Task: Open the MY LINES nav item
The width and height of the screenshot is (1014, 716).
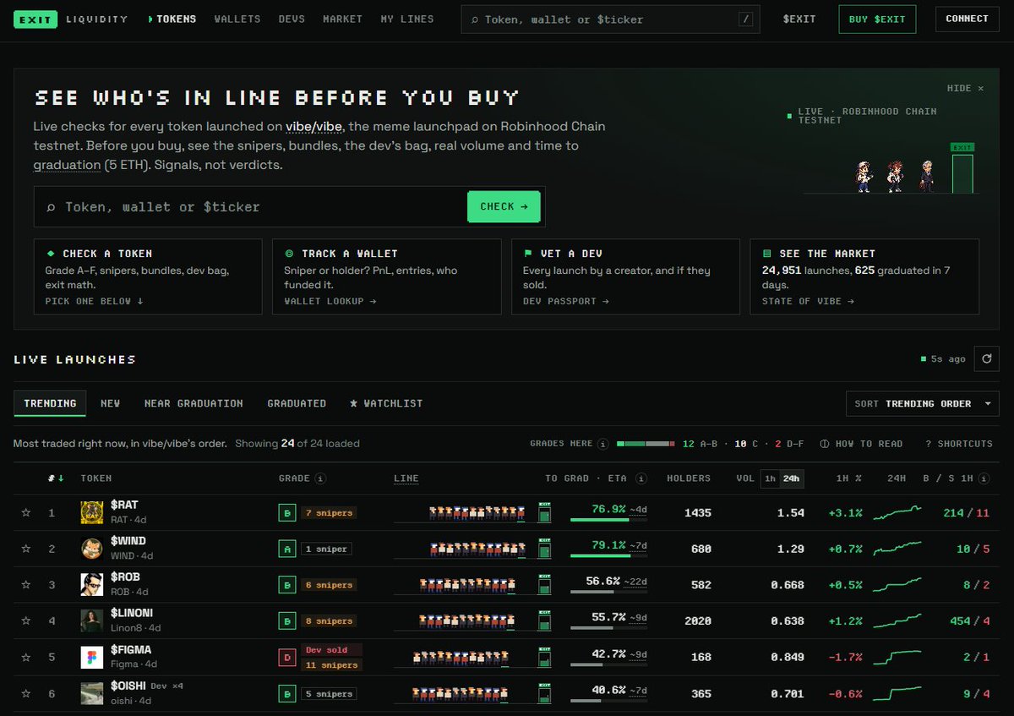Action: point(407,19)
